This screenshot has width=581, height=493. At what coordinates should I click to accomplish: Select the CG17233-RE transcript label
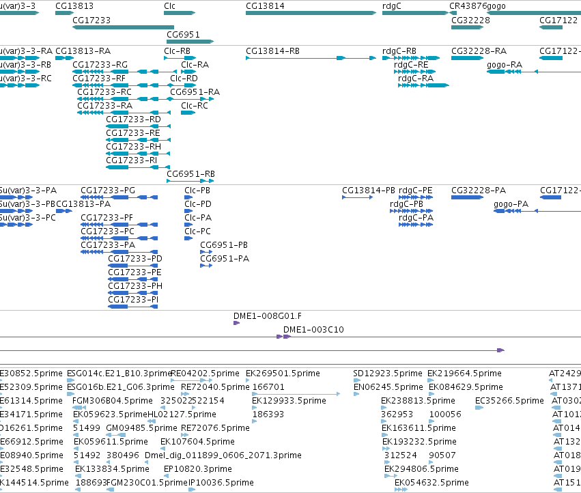[133, 133]
